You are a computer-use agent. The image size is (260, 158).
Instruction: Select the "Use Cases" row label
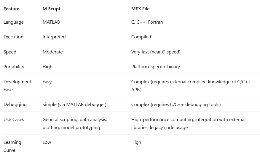14,120
